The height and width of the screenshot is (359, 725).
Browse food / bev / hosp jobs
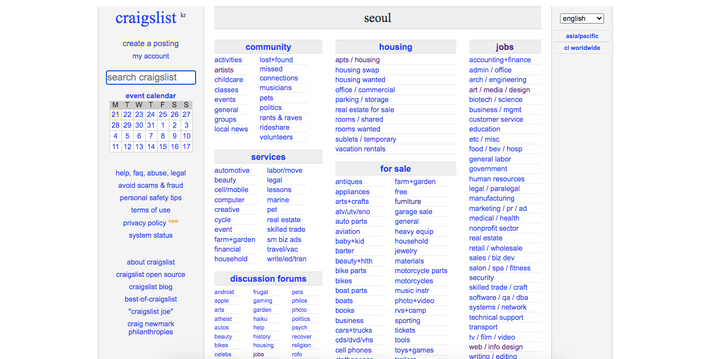coord(496,149)
